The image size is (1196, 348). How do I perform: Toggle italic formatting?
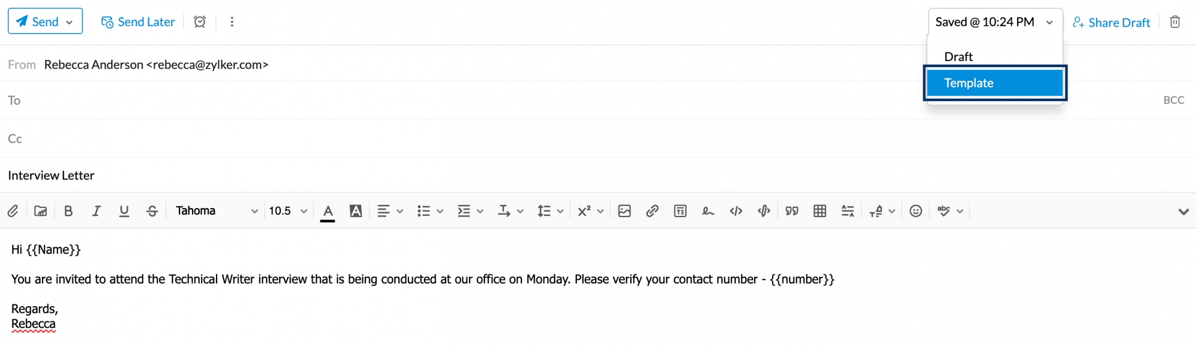96,211
